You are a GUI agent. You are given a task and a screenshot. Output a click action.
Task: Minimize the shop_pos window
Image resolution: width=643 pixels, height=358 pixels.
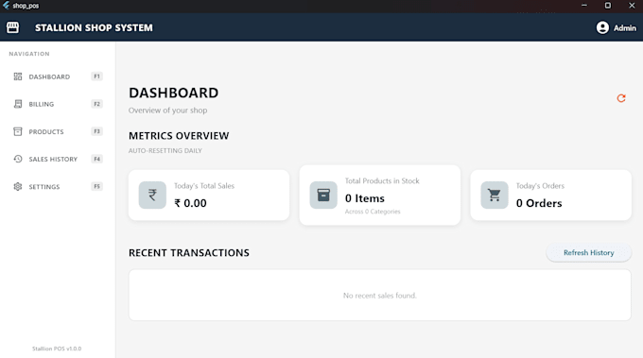(584, 6)
